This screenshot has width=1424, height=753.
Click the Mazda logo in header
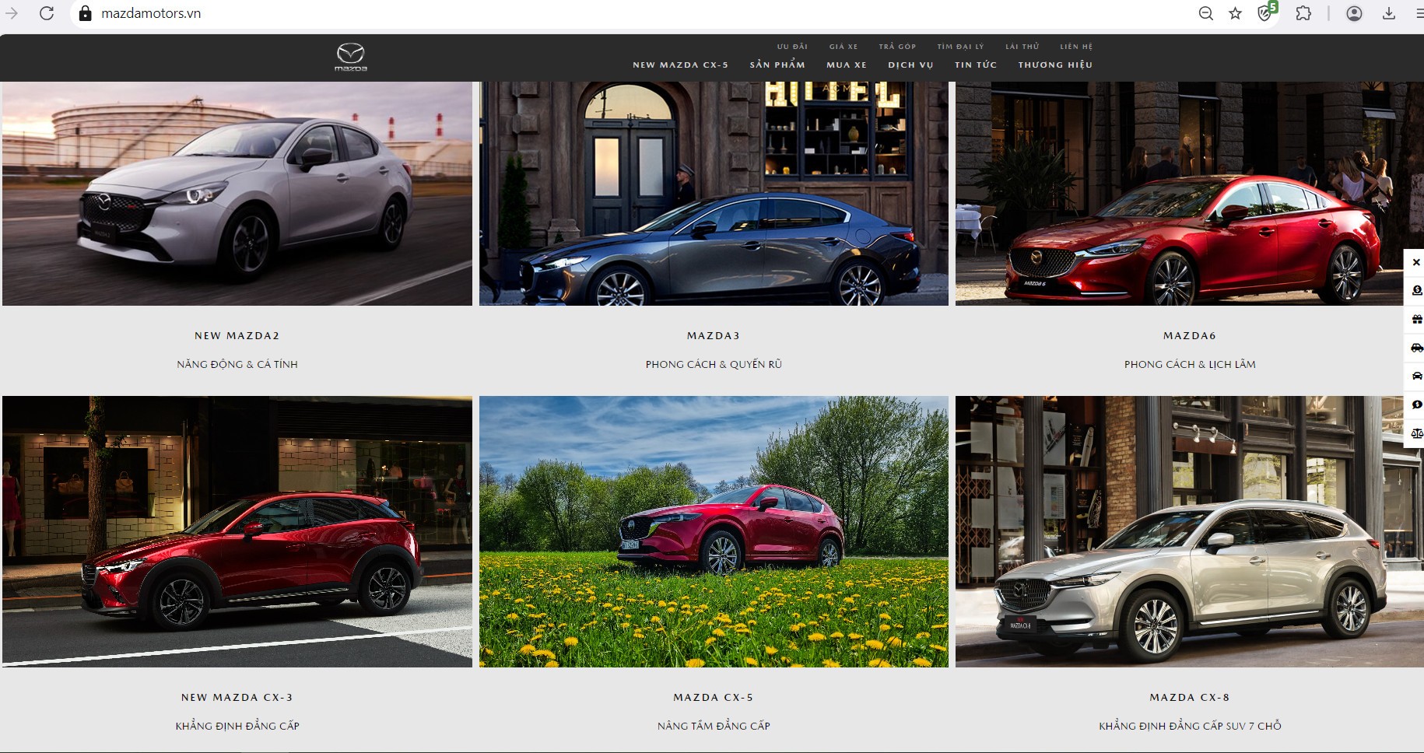point(350,57)
